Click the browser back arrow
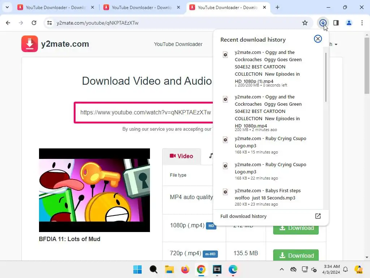 pyautogui.click(x=8, y=23)
